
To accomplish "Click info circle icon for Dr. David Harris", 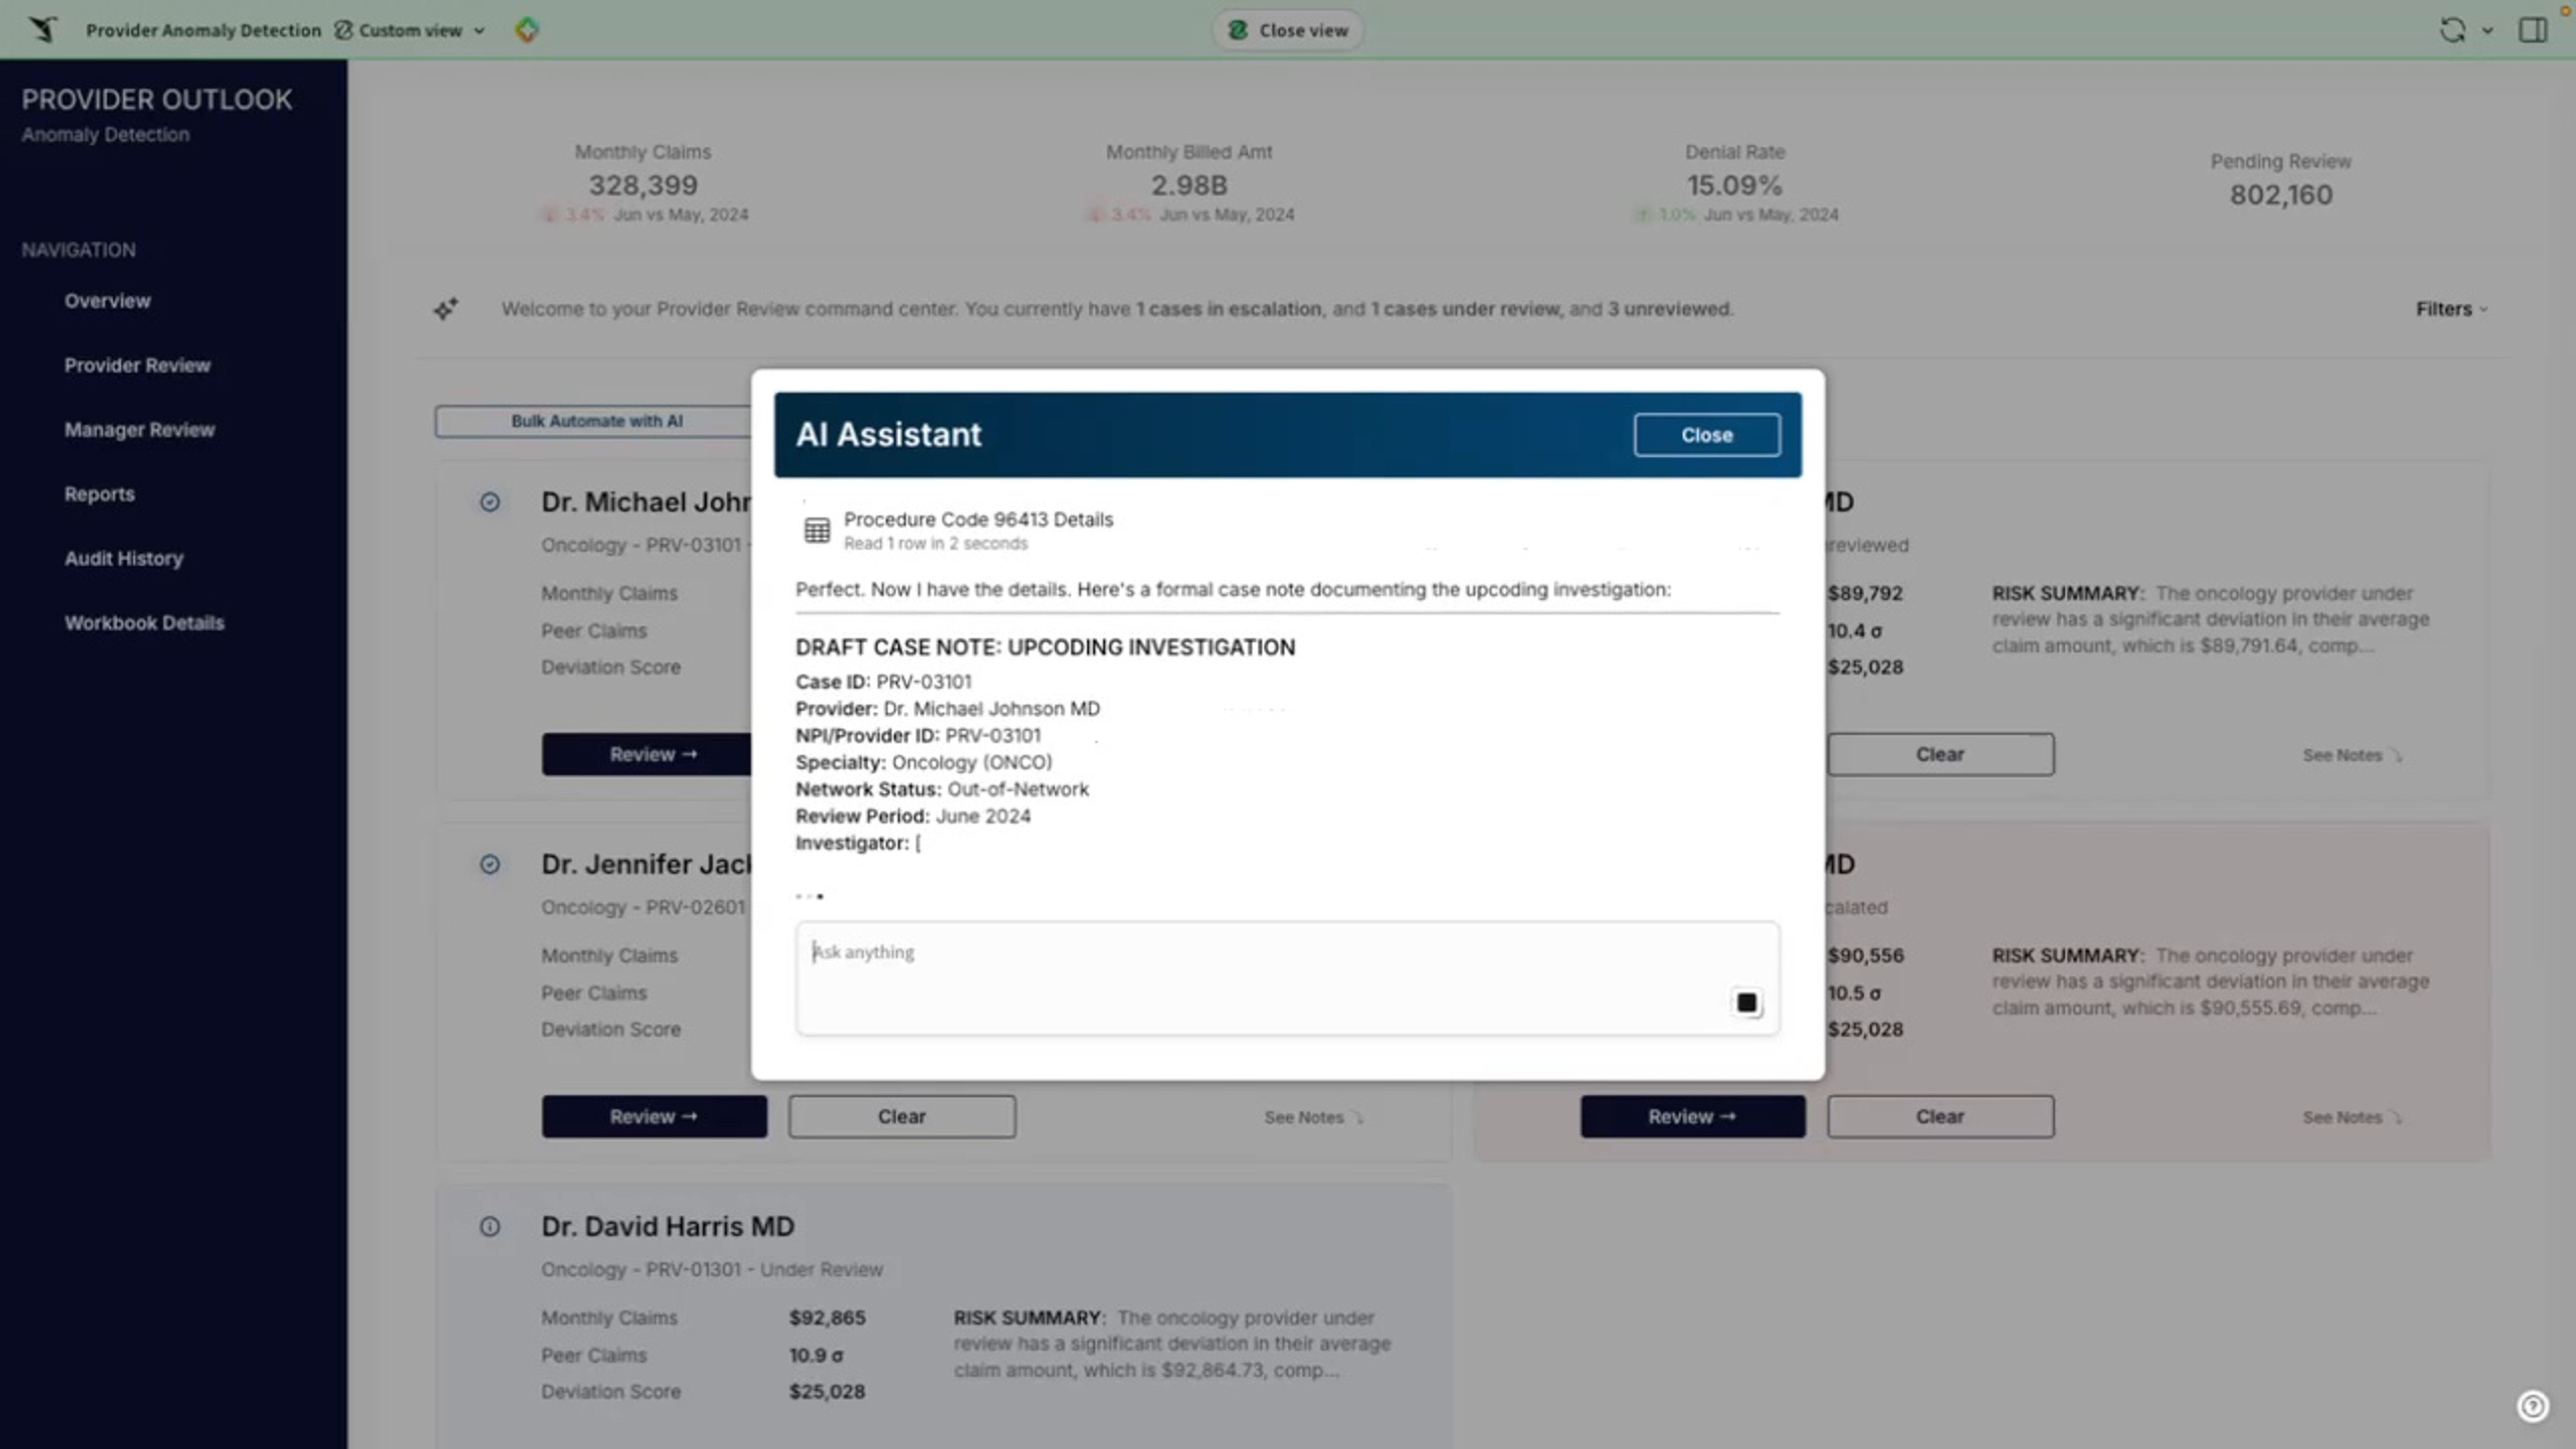I will tap(489, 1226).
